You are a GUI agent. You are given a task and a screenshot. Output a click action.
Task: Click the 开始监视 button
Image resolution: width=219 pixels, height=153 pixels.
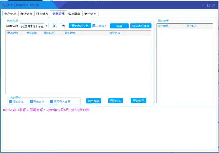click(139, 101)
